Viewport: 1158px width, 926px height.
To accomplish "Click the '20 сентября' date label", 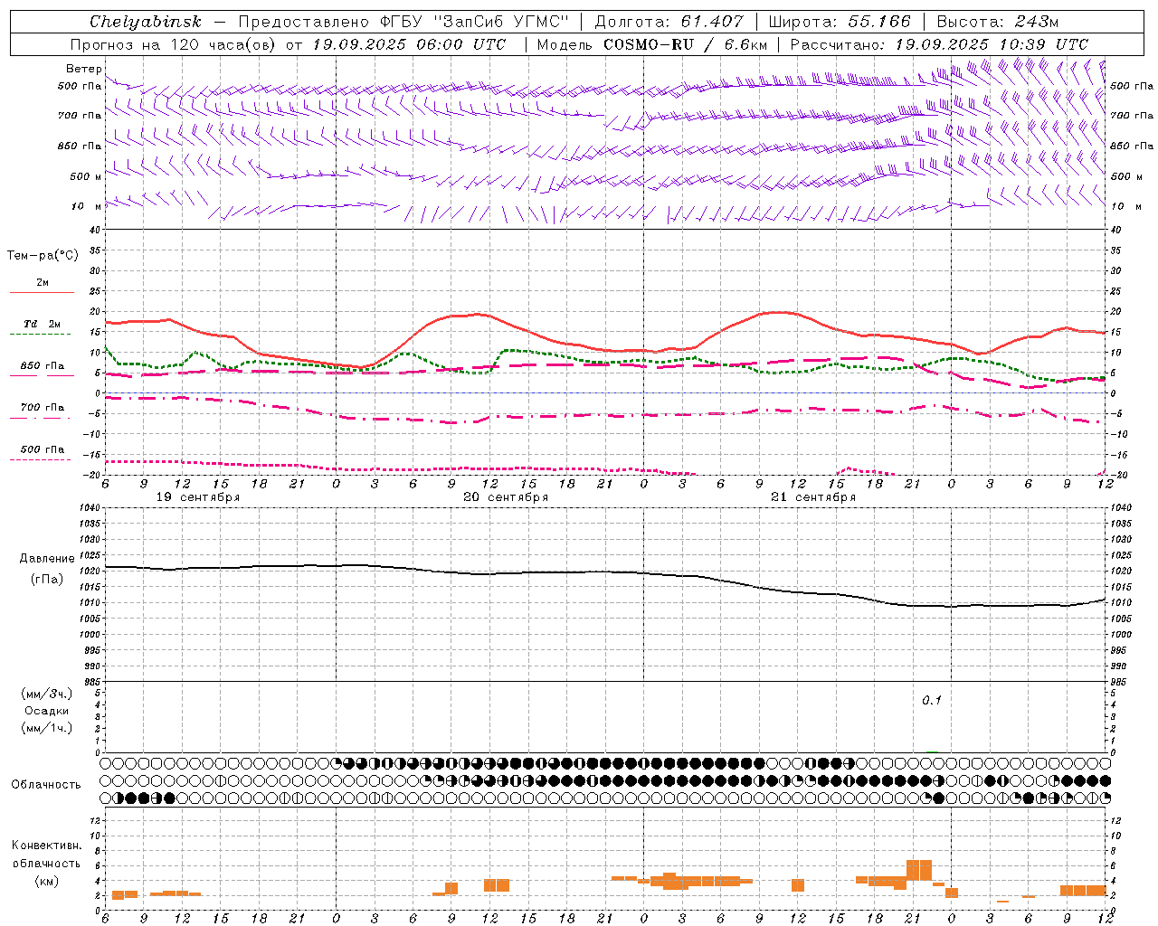I will coord(506,497).
